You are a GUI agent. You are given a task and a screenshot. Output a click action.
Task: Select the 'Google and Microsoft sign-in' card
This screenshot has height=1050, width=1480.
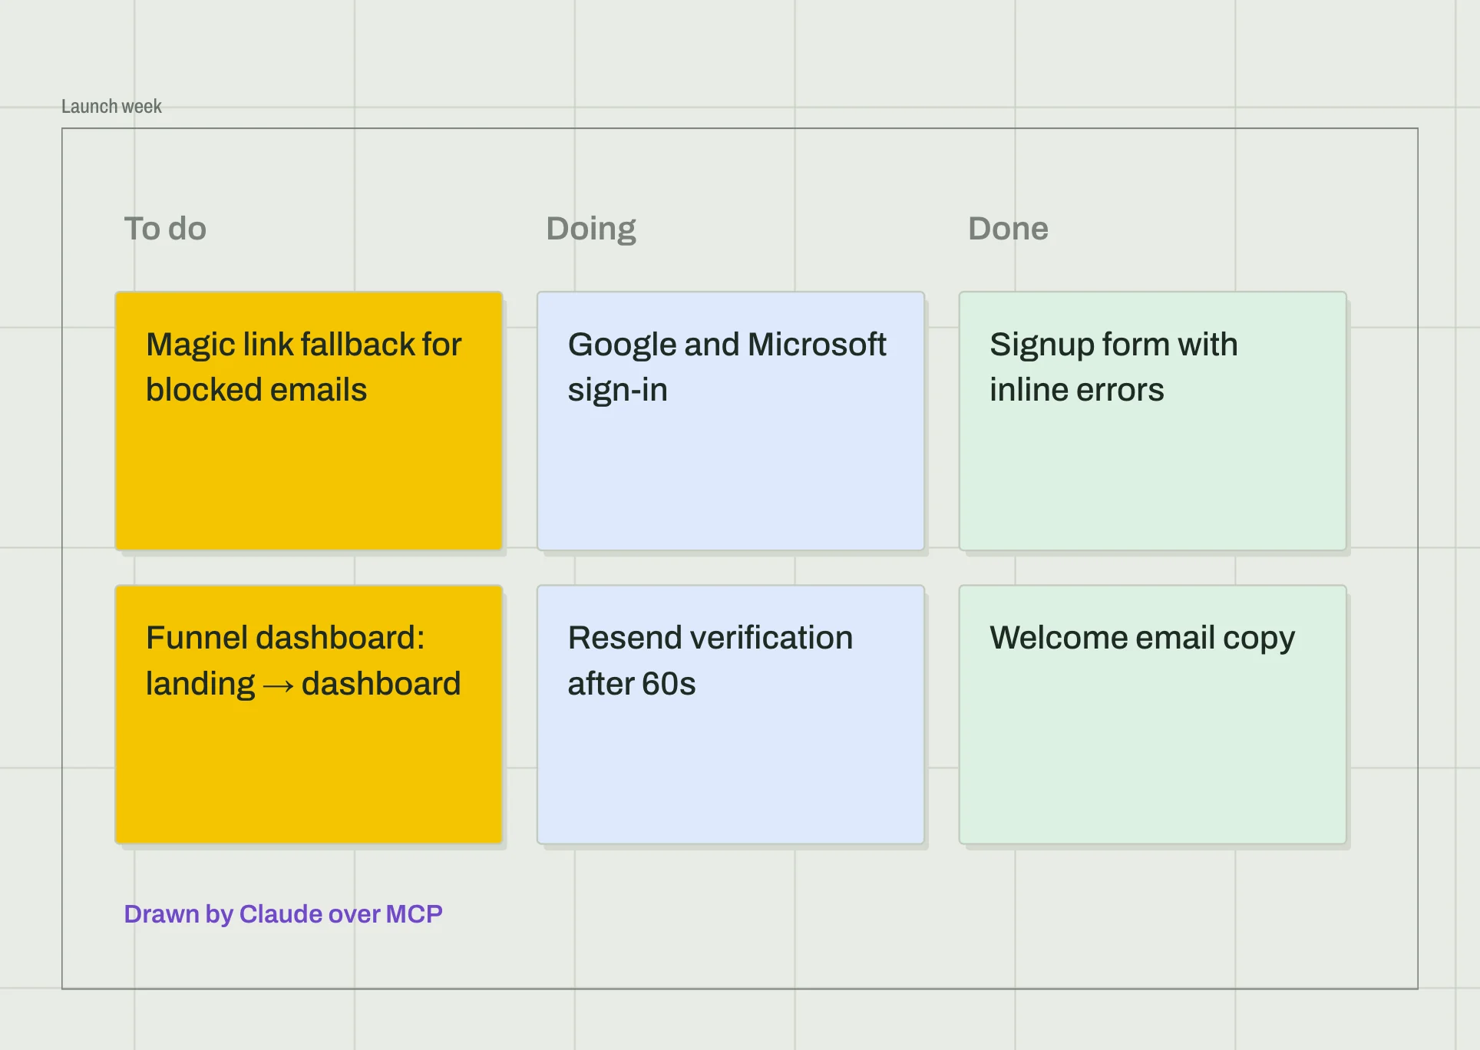point(731,421)
